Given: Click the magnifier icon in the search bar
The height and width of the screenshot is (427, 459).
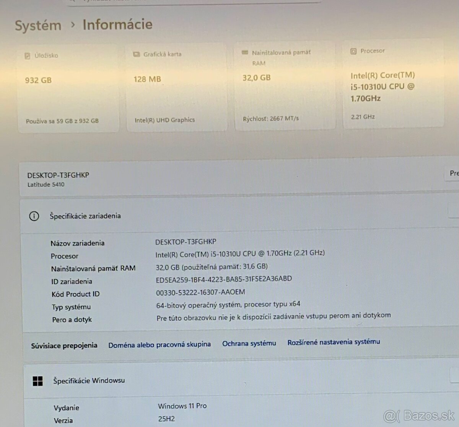Looking at the screenshot, I should (71, 2).
